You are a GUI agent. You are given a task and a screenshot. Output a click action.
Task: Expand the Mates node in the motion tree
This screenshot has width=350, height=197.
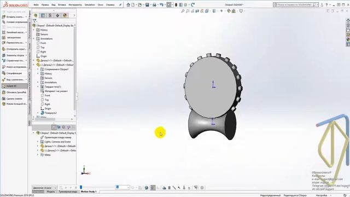click(38, 155)
